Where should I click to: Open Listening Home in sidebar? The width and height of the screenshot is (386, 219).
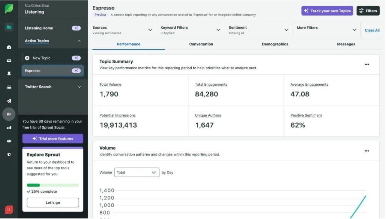(x=39, y=28)
